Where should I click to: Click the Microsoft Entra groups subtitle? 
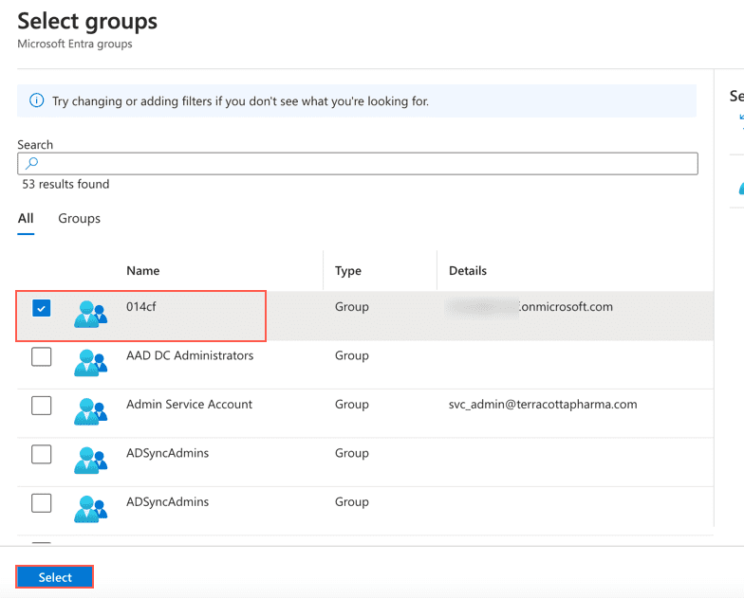click(x=74, y=44)
